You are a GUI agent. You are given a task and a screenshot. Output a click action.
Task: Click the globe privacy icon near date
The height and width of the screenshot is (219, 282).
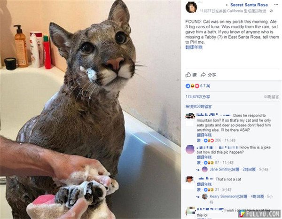(x=271, y=11)
